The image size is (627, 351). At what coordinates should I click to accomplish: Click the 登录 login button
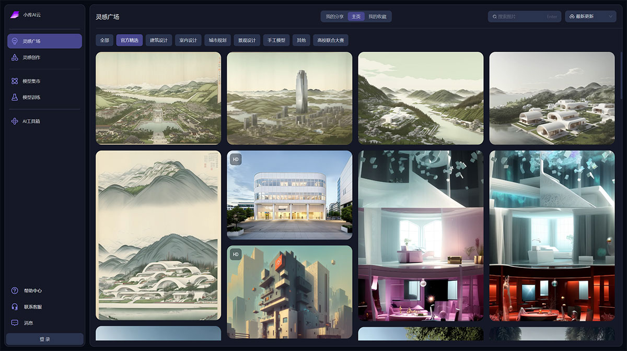[45, 340]
